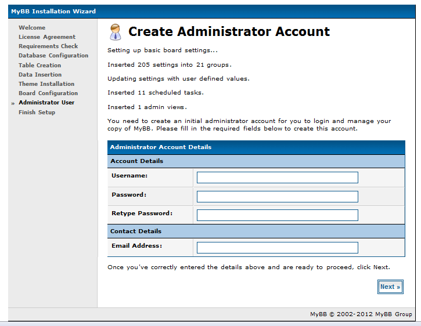Select the Board Configuration step
The width and height of the screenshot is (421, 326).
[48, 93]
